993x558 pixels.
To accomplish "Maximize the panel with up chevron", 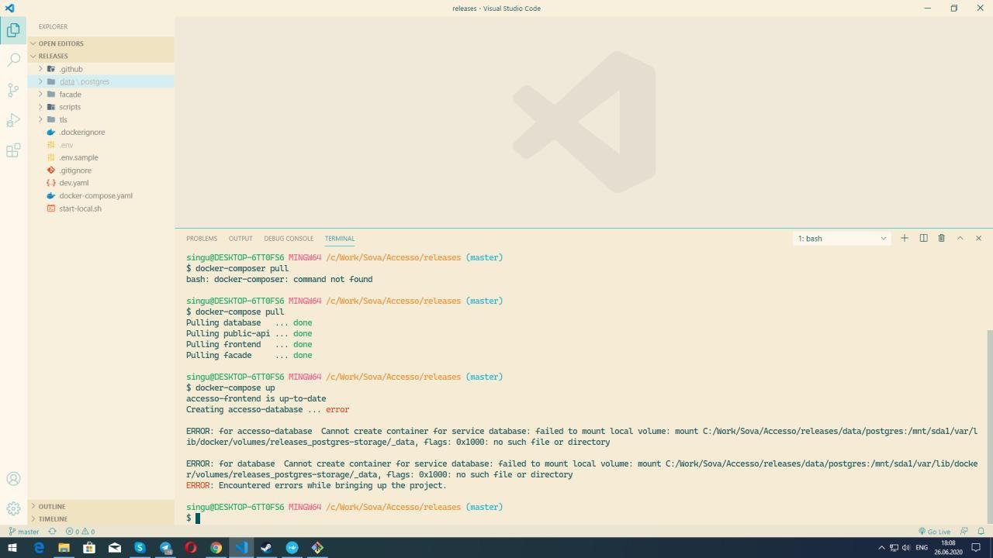I will point(960,238).
